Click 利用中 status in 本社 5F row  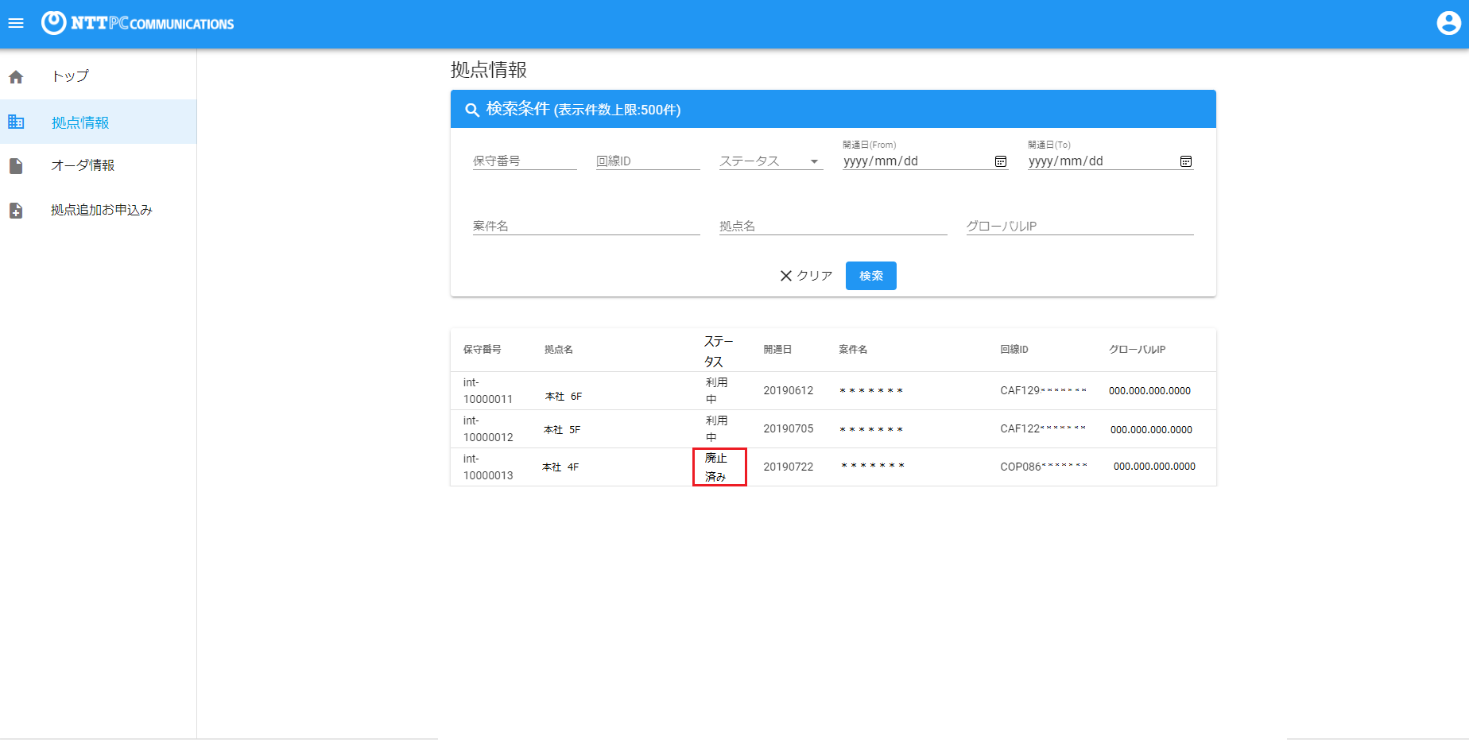pos(716,429)
